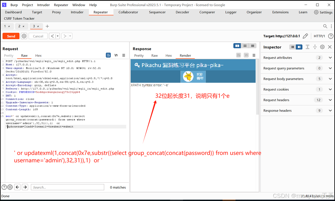Select combined tabbed layout view
This screenshot has width=335, height=201.
coord(253,46)
